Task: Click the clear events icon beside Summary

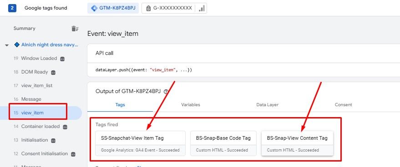Action: [75, 29]
